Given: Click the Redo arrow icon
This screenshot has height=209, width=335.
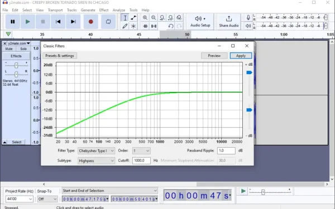Looking at the screenshot, I should click(179, 26).
